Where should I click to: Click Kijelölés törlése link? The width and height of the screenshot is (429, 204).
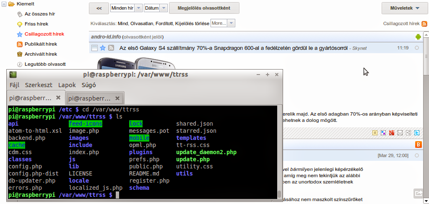click(x=192, y=23)
